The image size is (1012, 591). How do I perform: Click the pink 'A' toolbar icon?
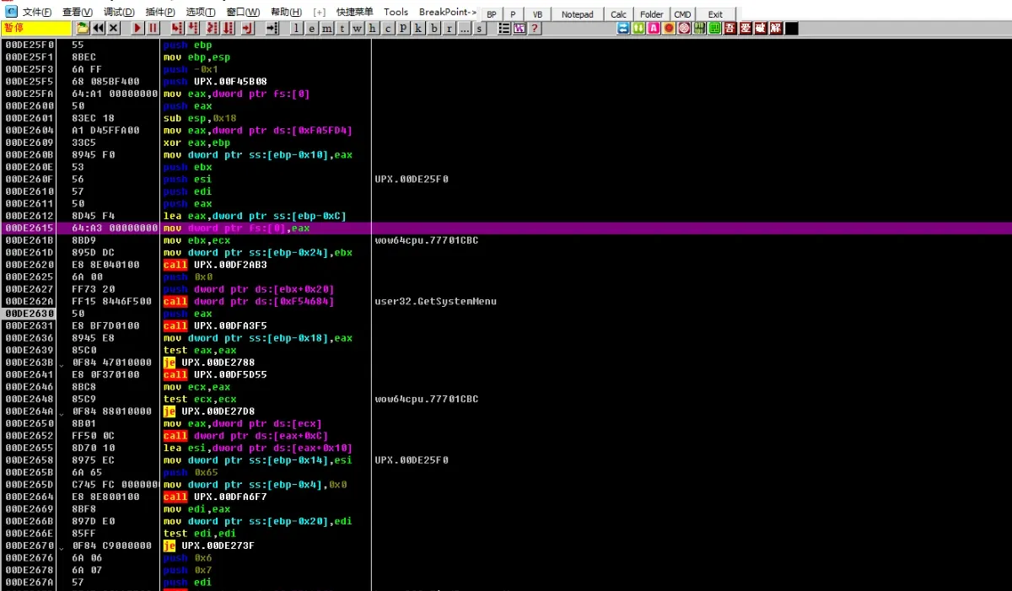[653, 28]
